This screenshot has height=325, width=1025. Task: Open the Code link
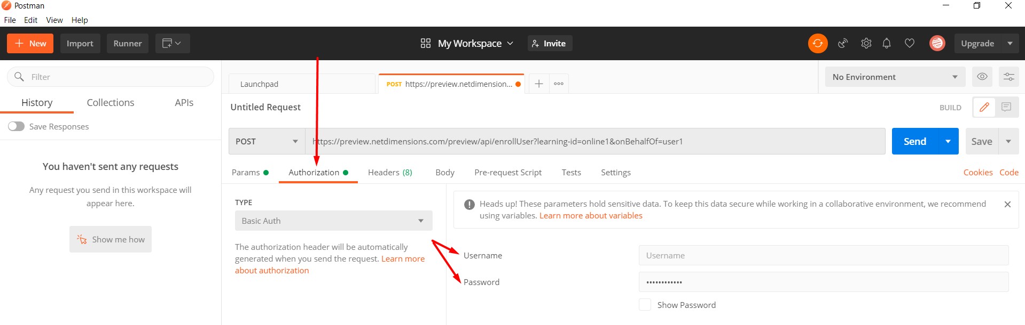pos(1009,173)
